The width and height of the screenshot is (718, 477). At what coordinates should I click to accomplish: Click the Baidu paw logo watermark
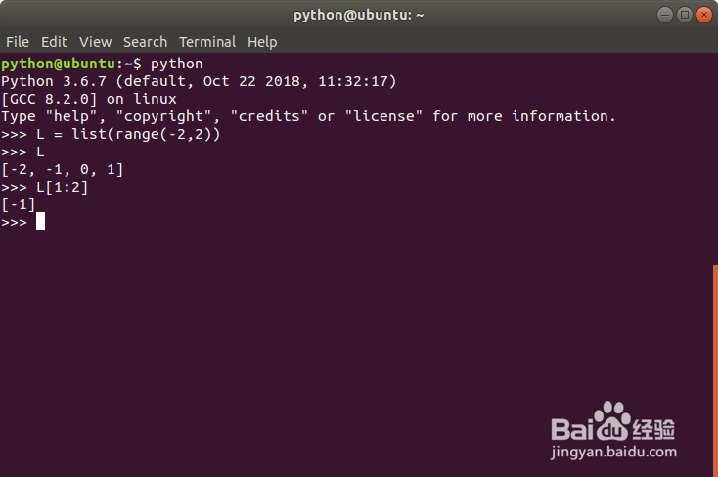(x=614, y=420)
